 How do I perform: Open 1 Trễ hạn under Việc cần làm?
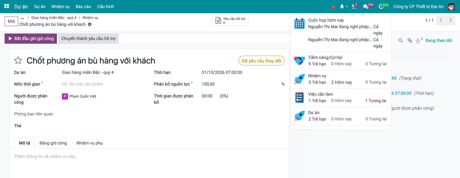click(x=317, y=100)
